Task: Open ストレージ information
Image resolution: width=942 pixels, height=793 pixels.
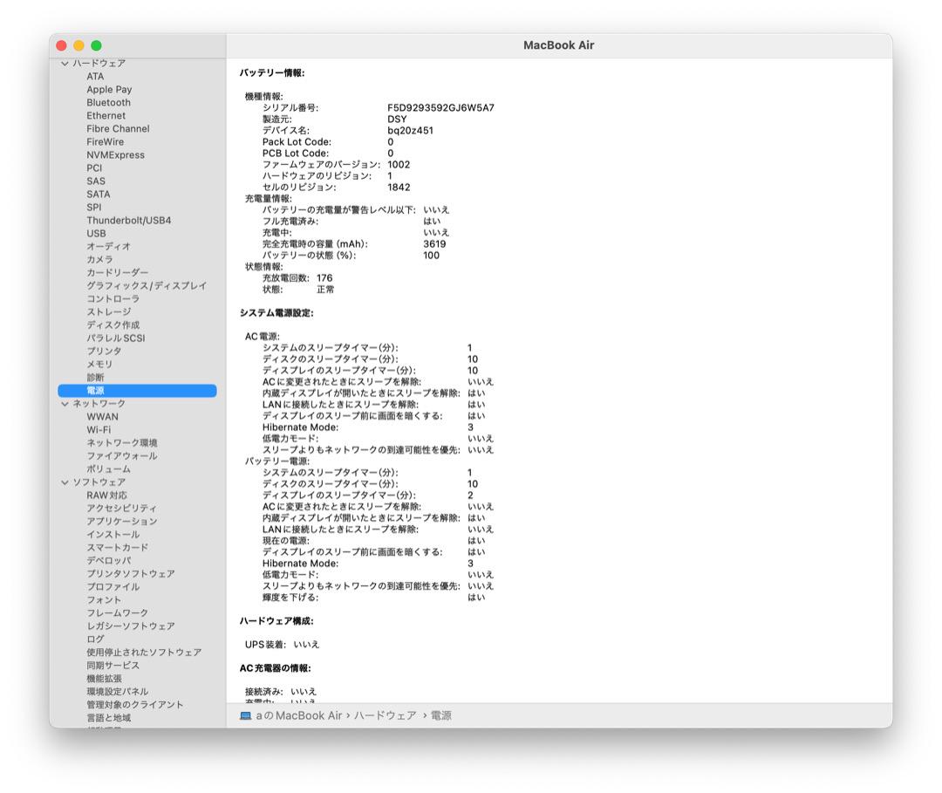Action: click(x=108, y=311)
